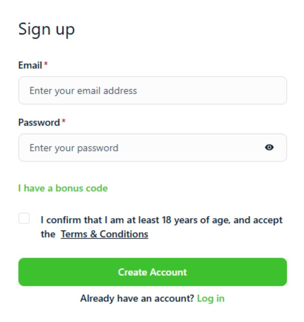Show password using the eye icon
Viewport: 304px width, 322px height.
(x=269, y=147)
